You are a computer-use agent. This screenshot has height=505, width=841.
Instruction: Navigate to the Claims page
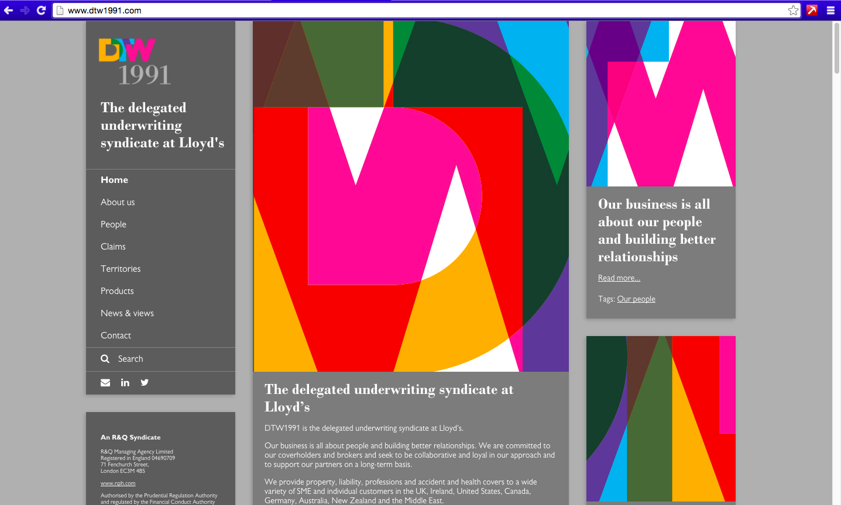[x=113, y=247]
